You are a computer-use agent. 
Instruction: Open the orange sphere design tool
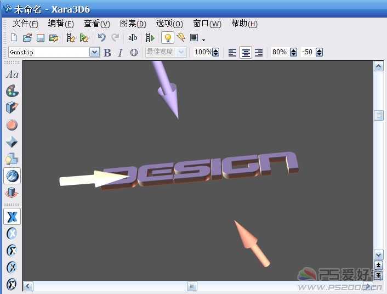[12, 125]
